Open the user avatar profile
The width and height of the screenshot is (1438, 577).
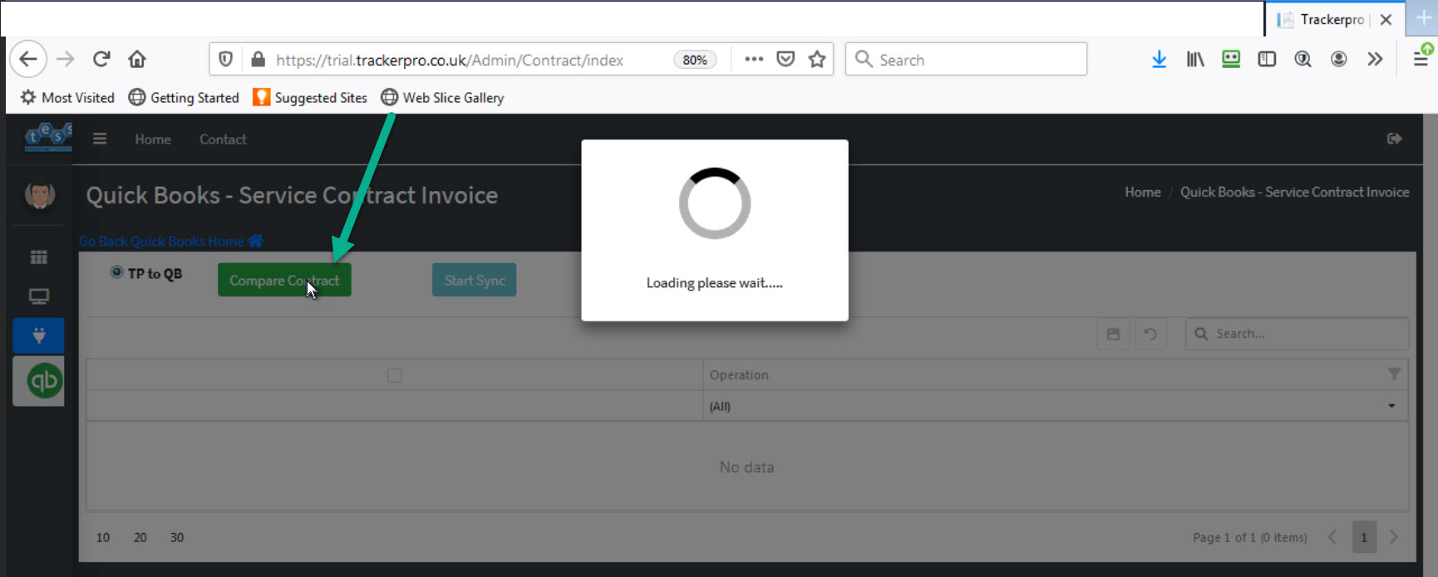[39, 196]
